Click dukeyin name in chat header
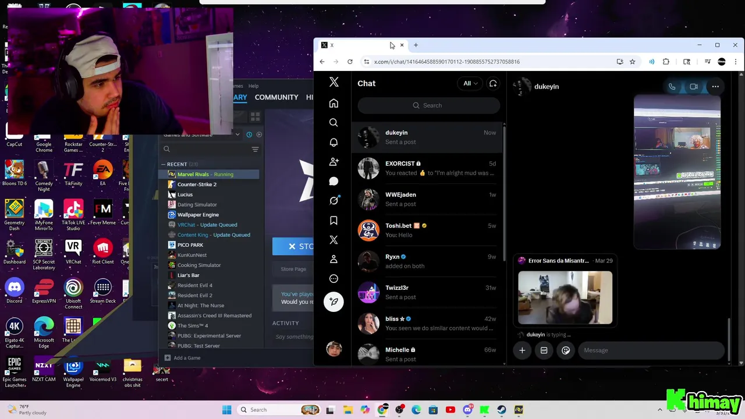 547,87
